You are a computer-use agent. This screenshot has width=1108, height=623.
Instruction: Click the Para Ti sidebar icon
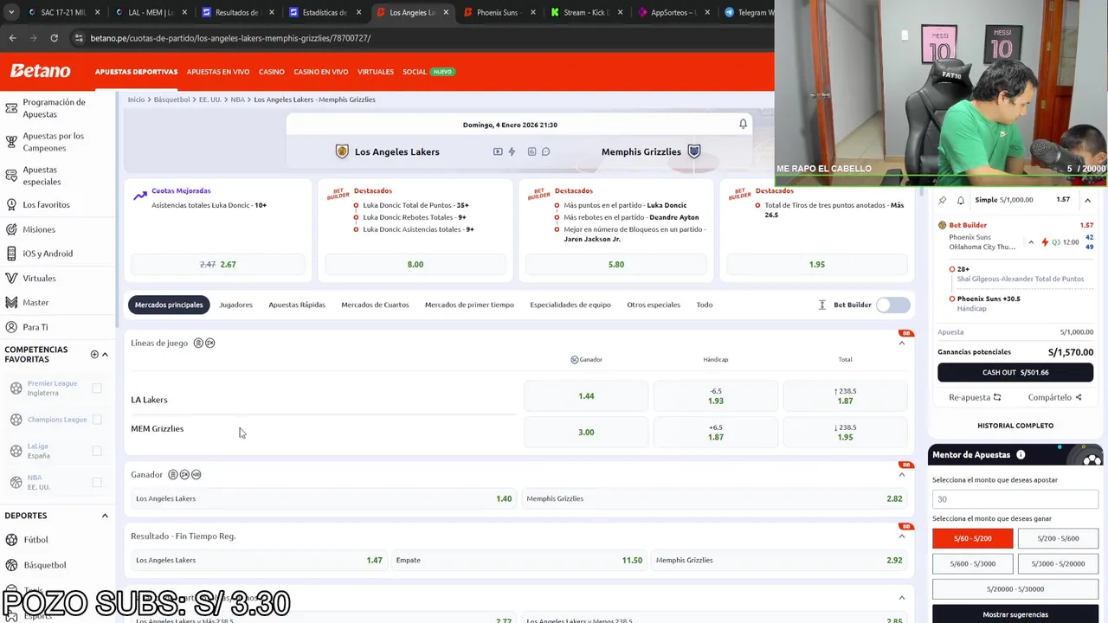pos(11,327)
